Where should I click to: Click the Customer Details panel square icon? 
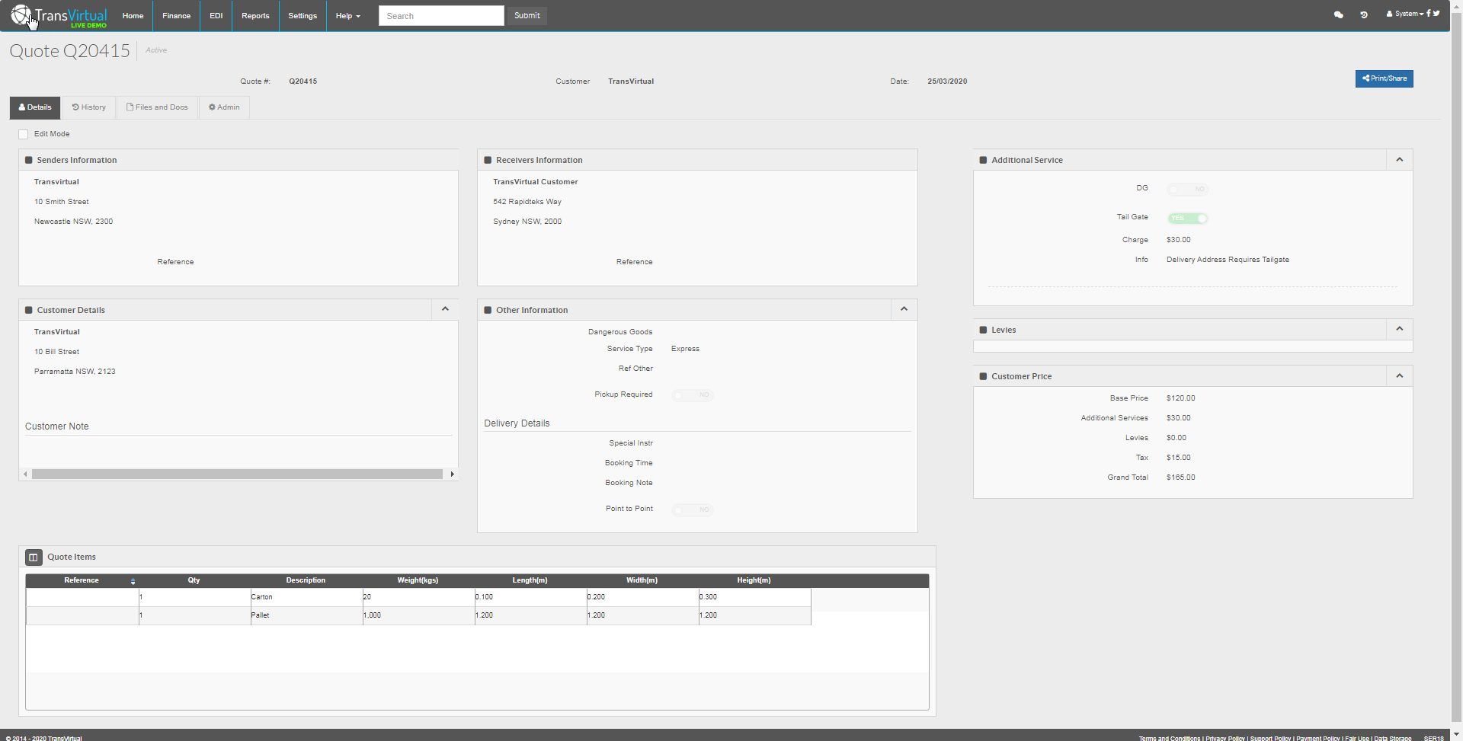(x=29, y=310)
